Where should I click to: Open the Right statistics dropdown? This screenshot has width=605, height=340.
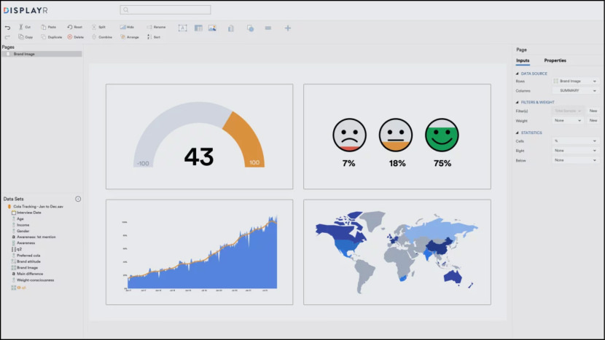[575, 151]
